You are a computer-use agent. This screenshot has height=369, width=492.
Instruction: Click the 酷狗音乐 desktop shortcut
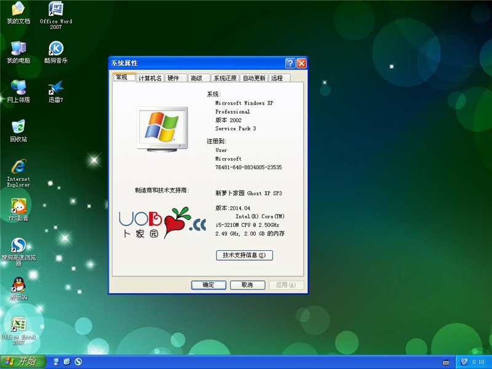56,52
